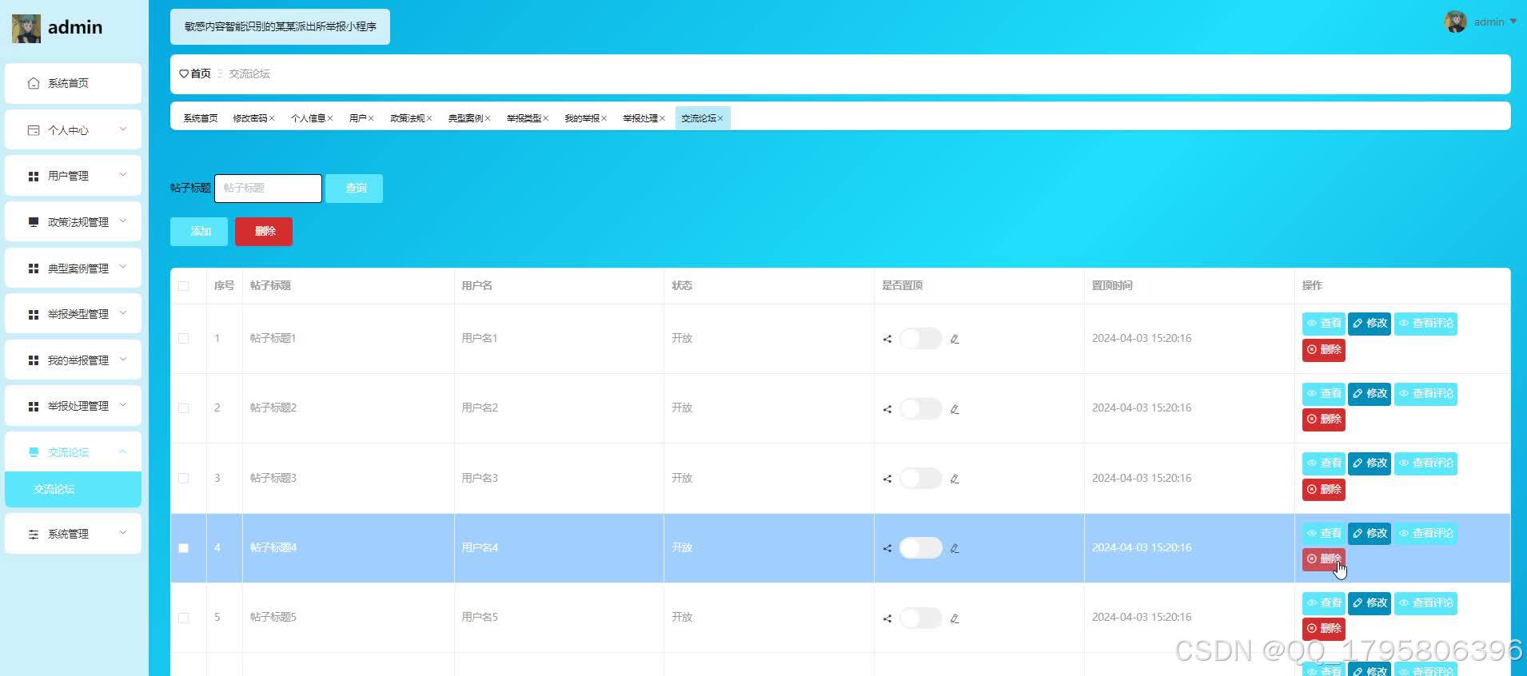Image resolution: width=1527 pixels, height=676 pixels.
Task: Click the share icon in row 帖子标题4
Action: (x=887, y=548)
